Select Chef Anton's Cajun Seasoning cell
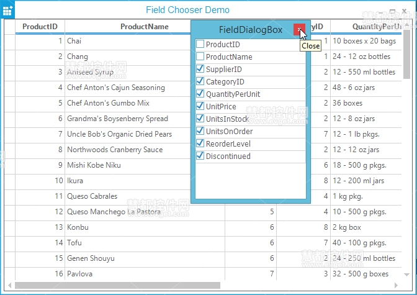This screenshot has height=295, width=417. tap(128, 88)
